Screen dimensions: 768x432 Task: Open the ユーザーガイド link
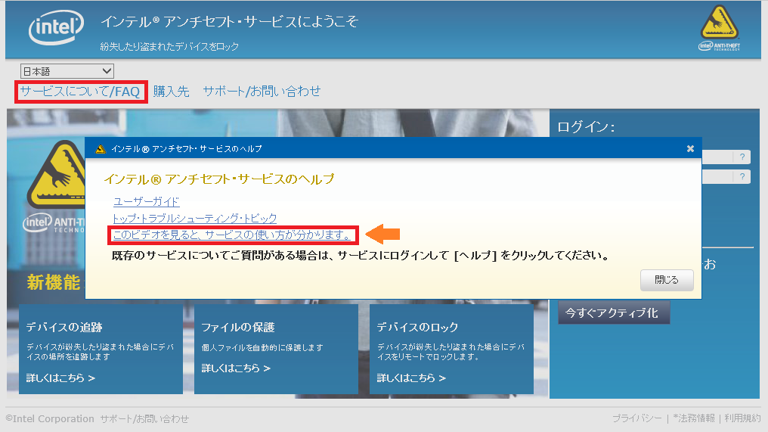146,201
